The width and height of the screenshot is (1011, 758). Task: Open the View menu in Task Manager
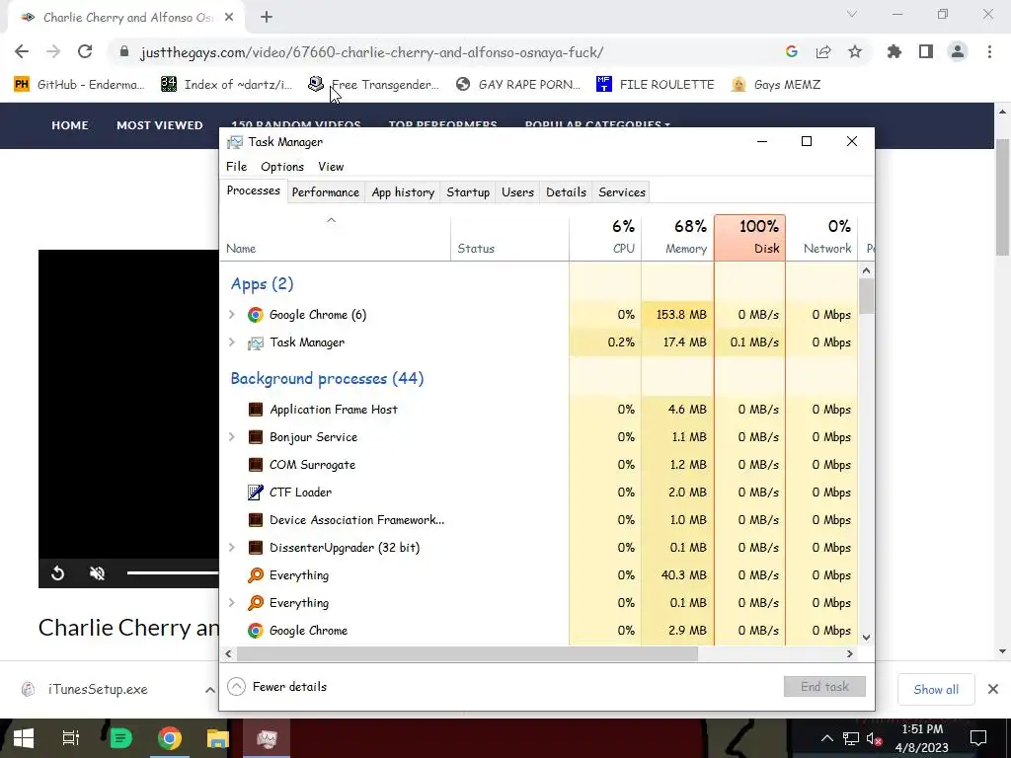[x=331, y=166]
